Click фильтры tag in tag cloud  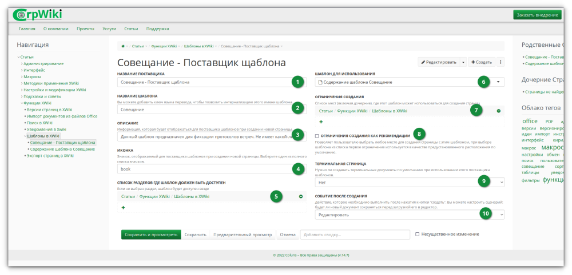(x=530, y=180)
